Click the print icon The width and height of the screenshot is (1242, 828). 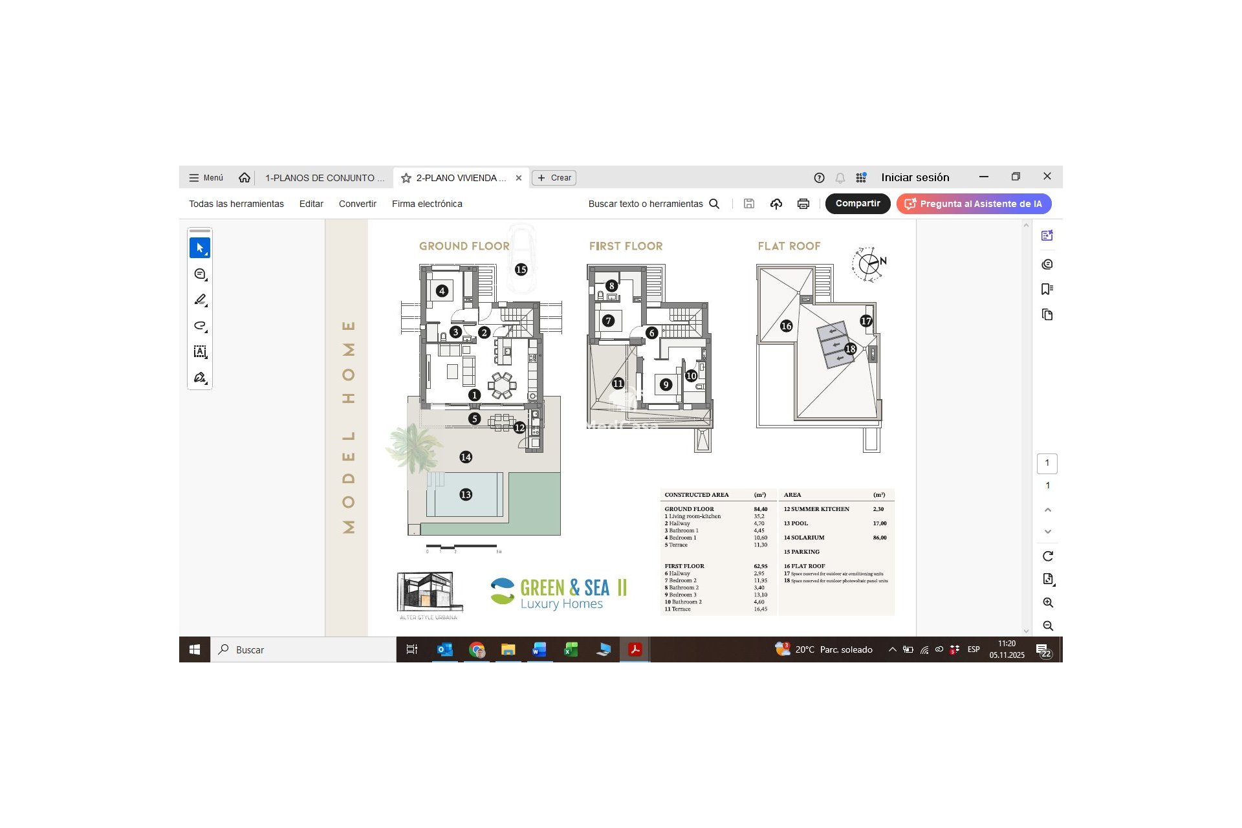click(803, 204)
